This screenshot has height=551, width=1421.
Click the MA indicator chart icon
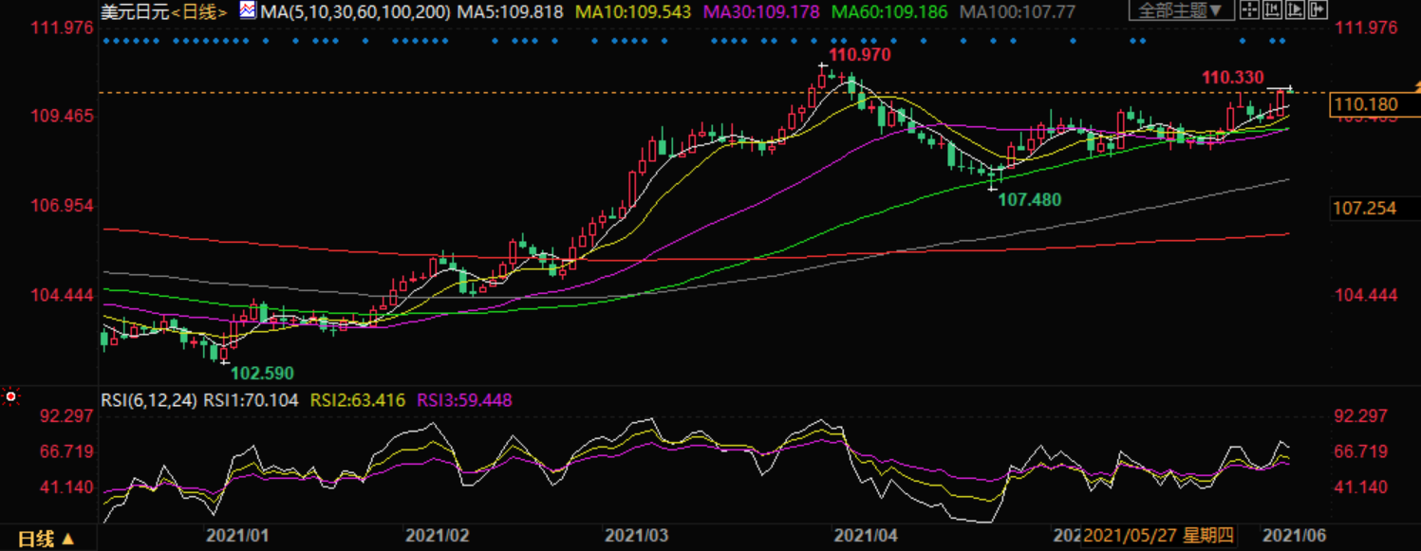tap(247, 11)
